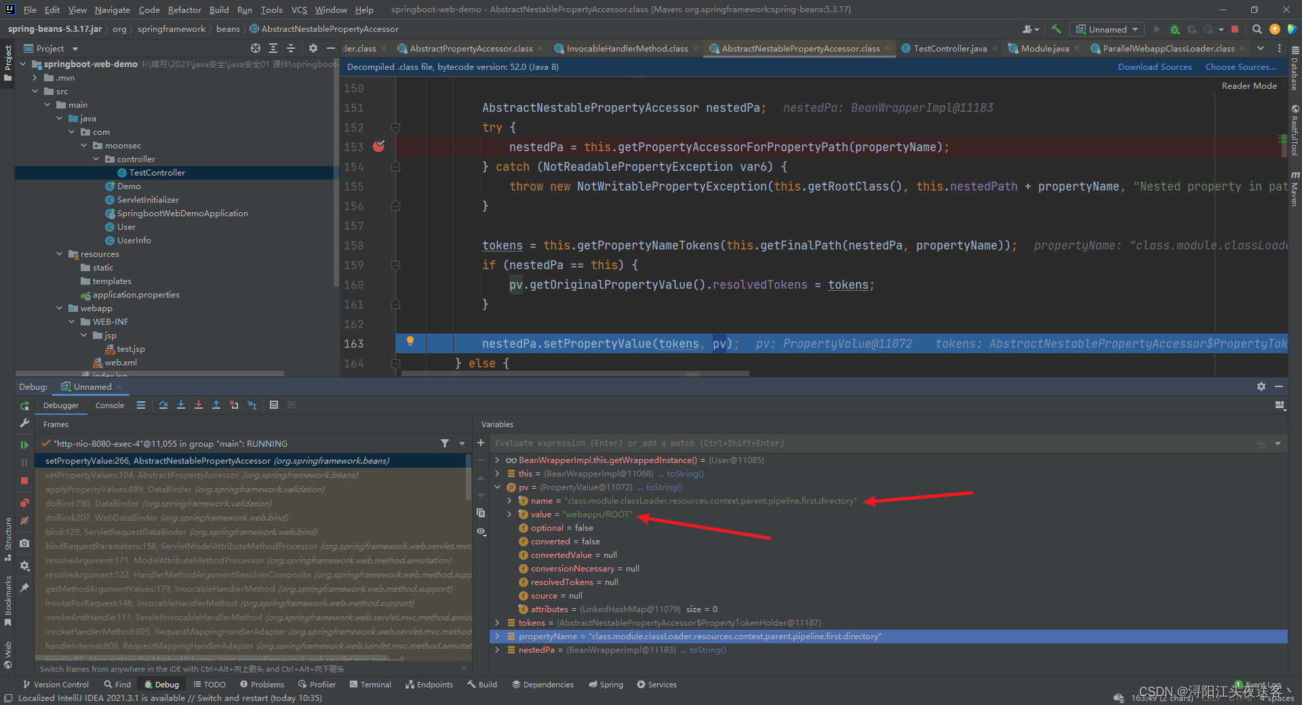Click Step Into icon in debugger toolbar
1302x705 pixels.
pyautogui.click(x=181, y=405)
